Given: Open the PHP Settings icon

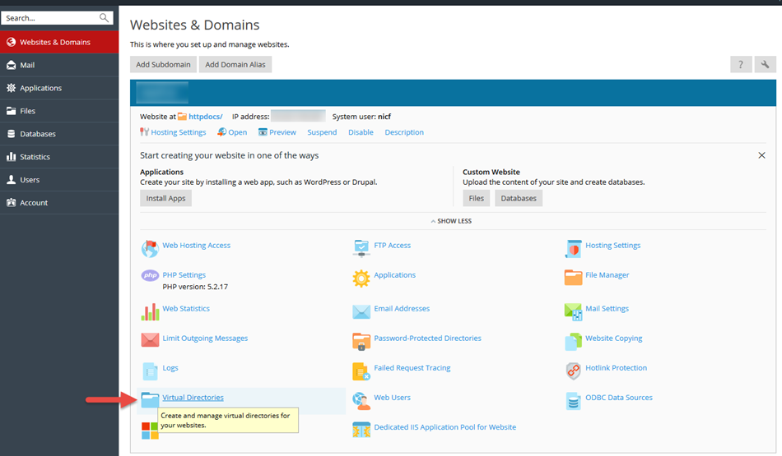Looking at the screenshot, I should click(150, 276).
